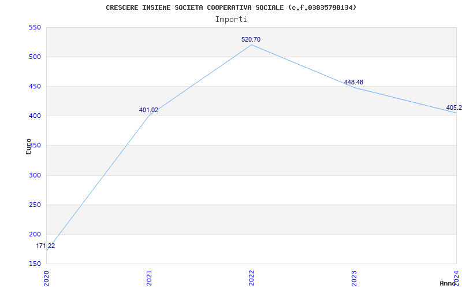Click the 200 y-axis tick label

coord(35,235)
